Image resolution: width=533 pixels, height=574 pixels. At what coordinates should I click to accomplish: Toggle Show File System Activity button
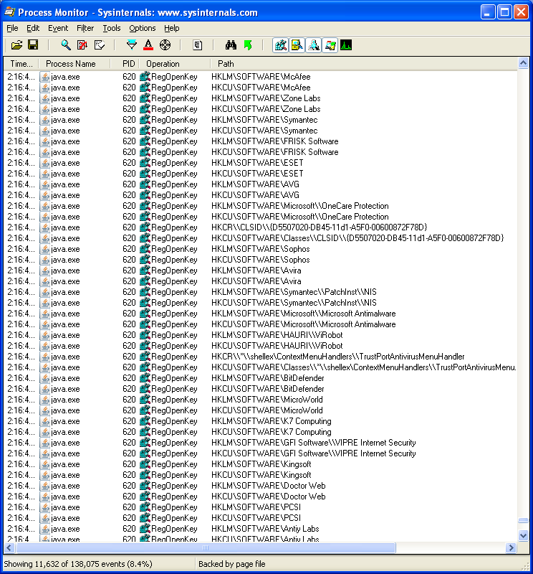pos(297,45)
